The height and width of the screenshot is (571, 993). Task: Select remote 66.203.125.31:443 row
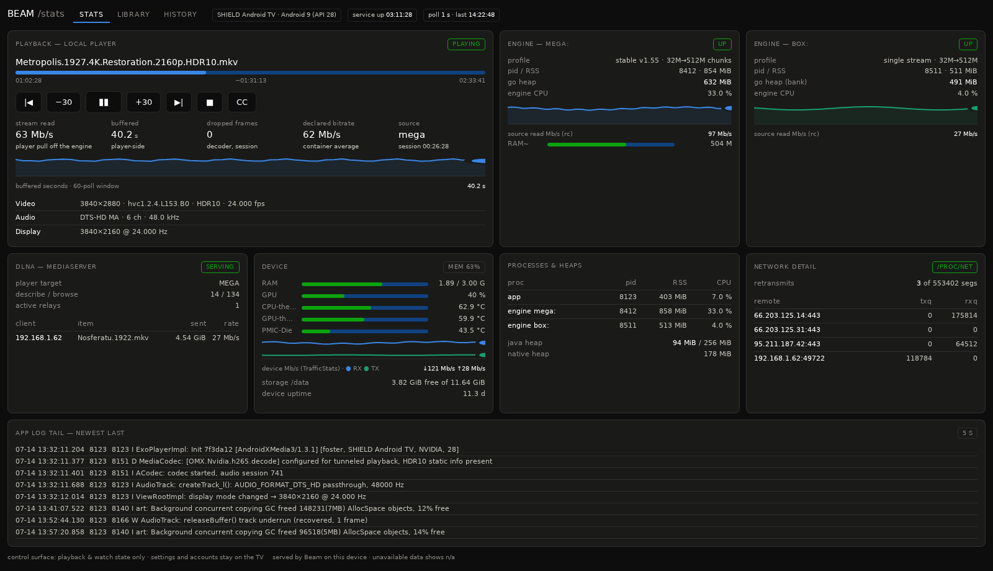[866, 330]
